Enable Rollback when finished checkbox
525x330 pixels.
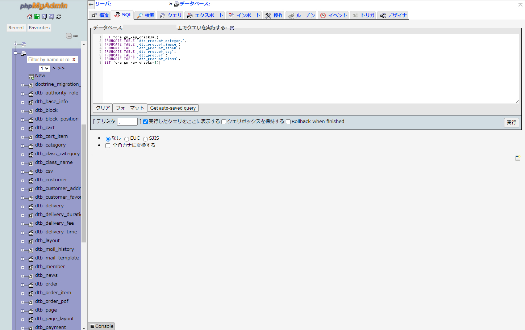[288, 122]
